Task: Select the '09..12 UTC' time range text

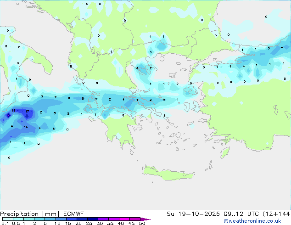Action: coord(241,214)
